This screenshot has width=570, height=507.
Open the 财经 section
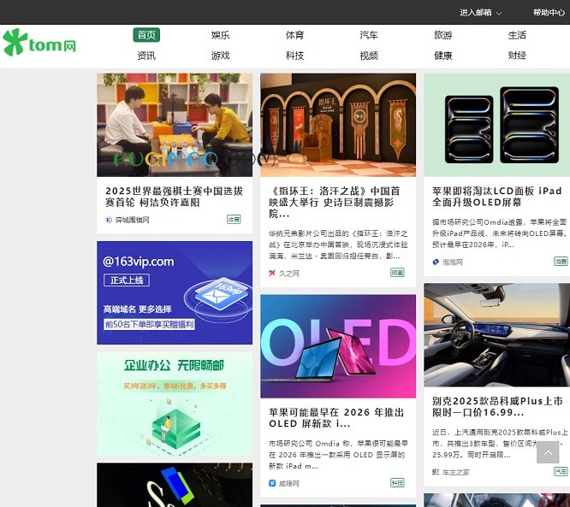(x=517, y=56)
